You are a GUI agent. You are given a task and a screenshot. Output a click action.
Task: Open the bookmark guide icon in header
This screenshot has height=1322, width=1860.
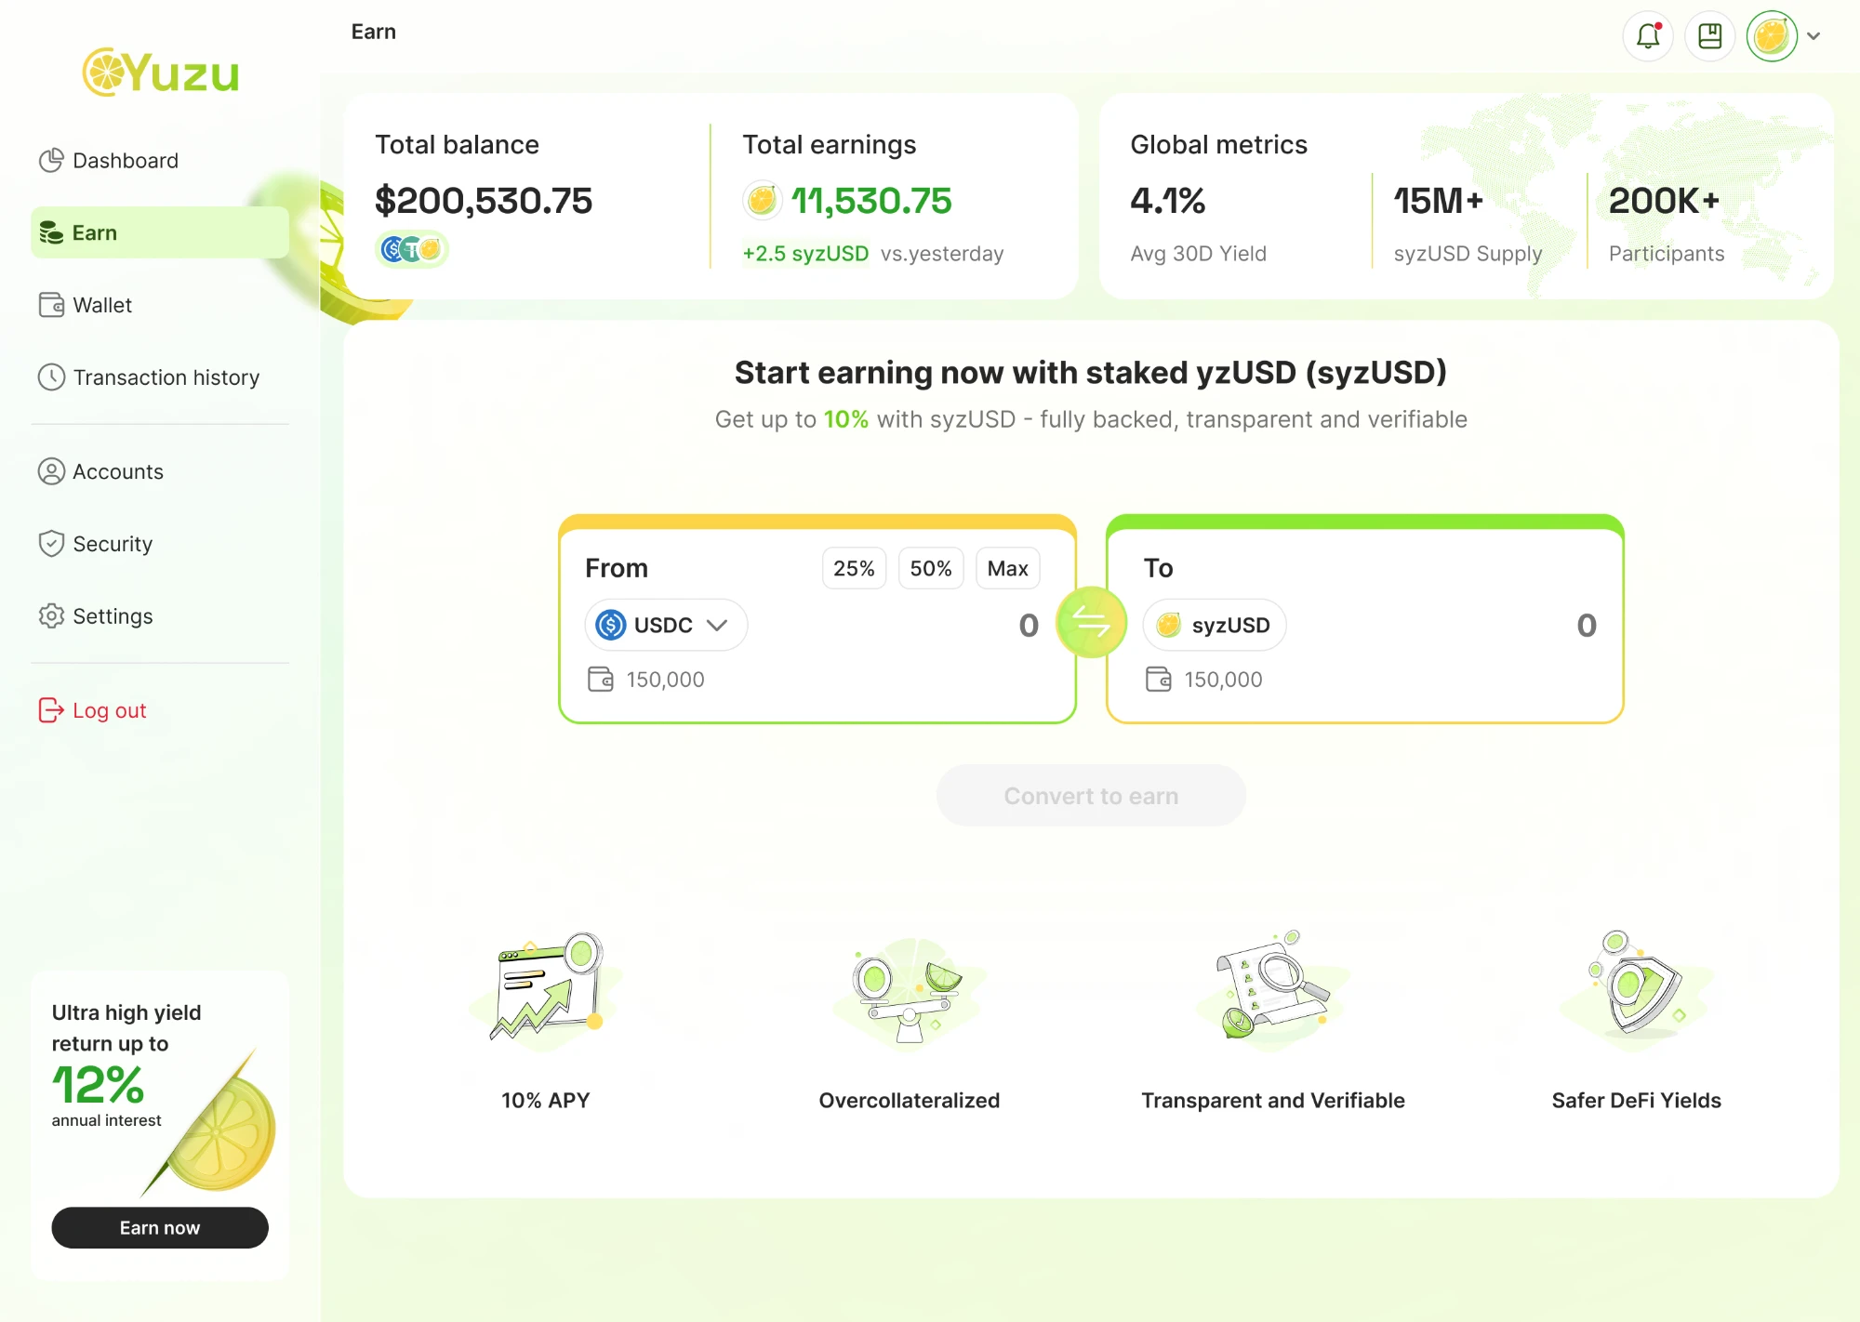click(x=1709, y=36)
